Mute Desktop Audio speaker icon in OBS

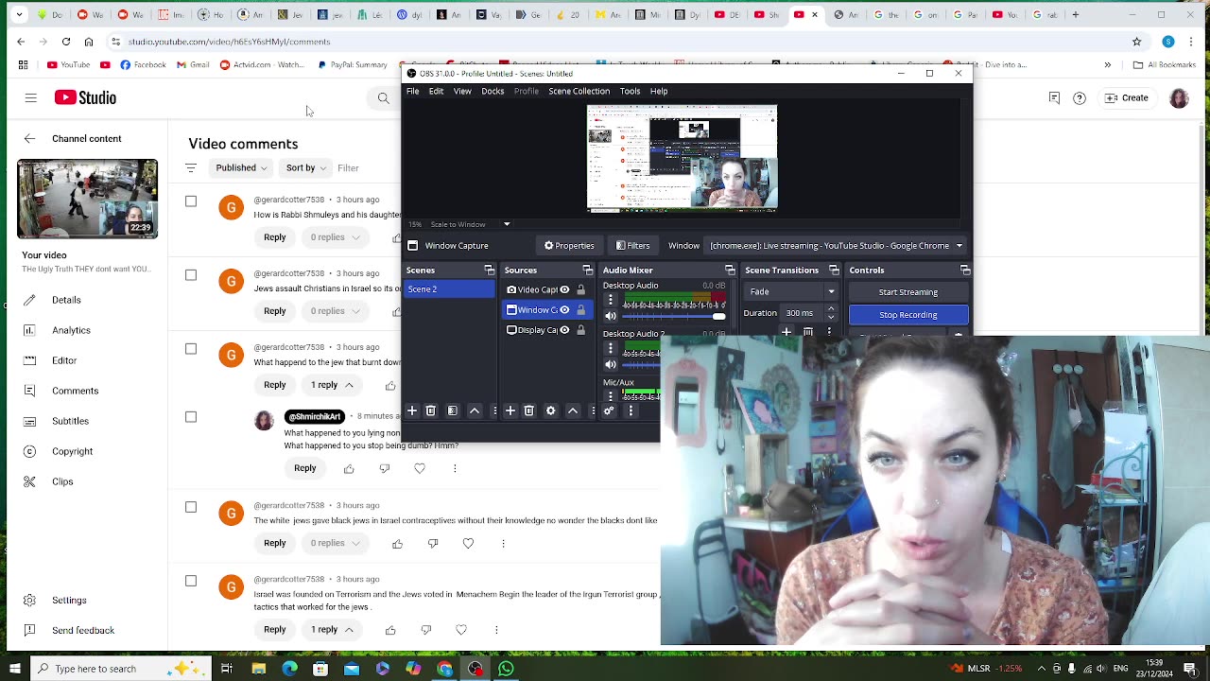coord(610,317)
